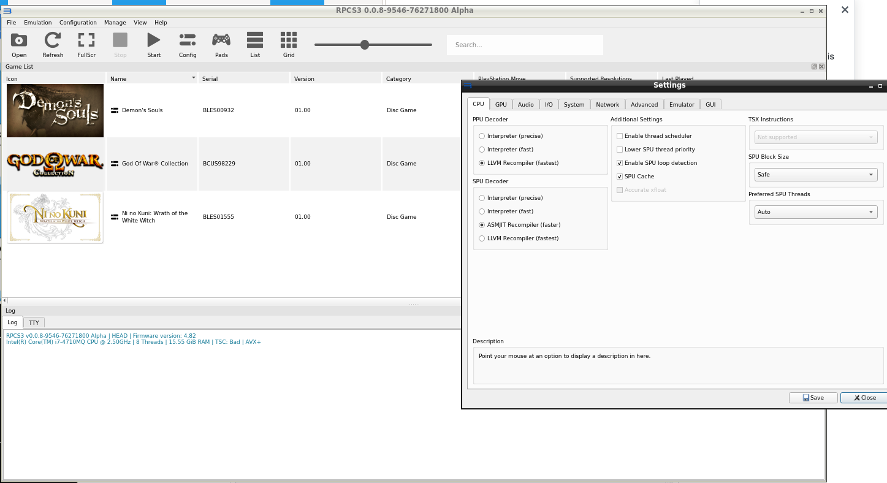Select the Ni no Kuni game thumbnail
The width and height of the screenshot is (887, 483).
tap(55, 217)
